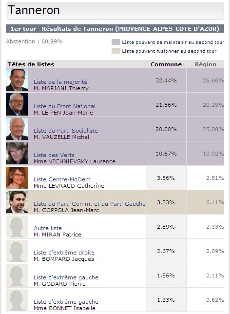Open Catherine Levraud's photo
Screen dimensions: 230x314
(17, 177)
